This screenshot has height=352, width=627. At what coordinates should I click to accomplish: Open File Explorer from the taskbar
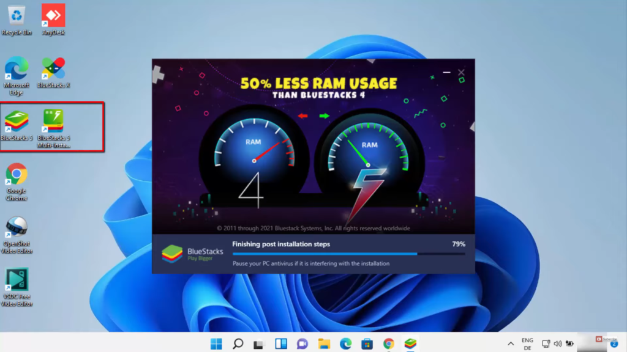click(x=324, y=343)
